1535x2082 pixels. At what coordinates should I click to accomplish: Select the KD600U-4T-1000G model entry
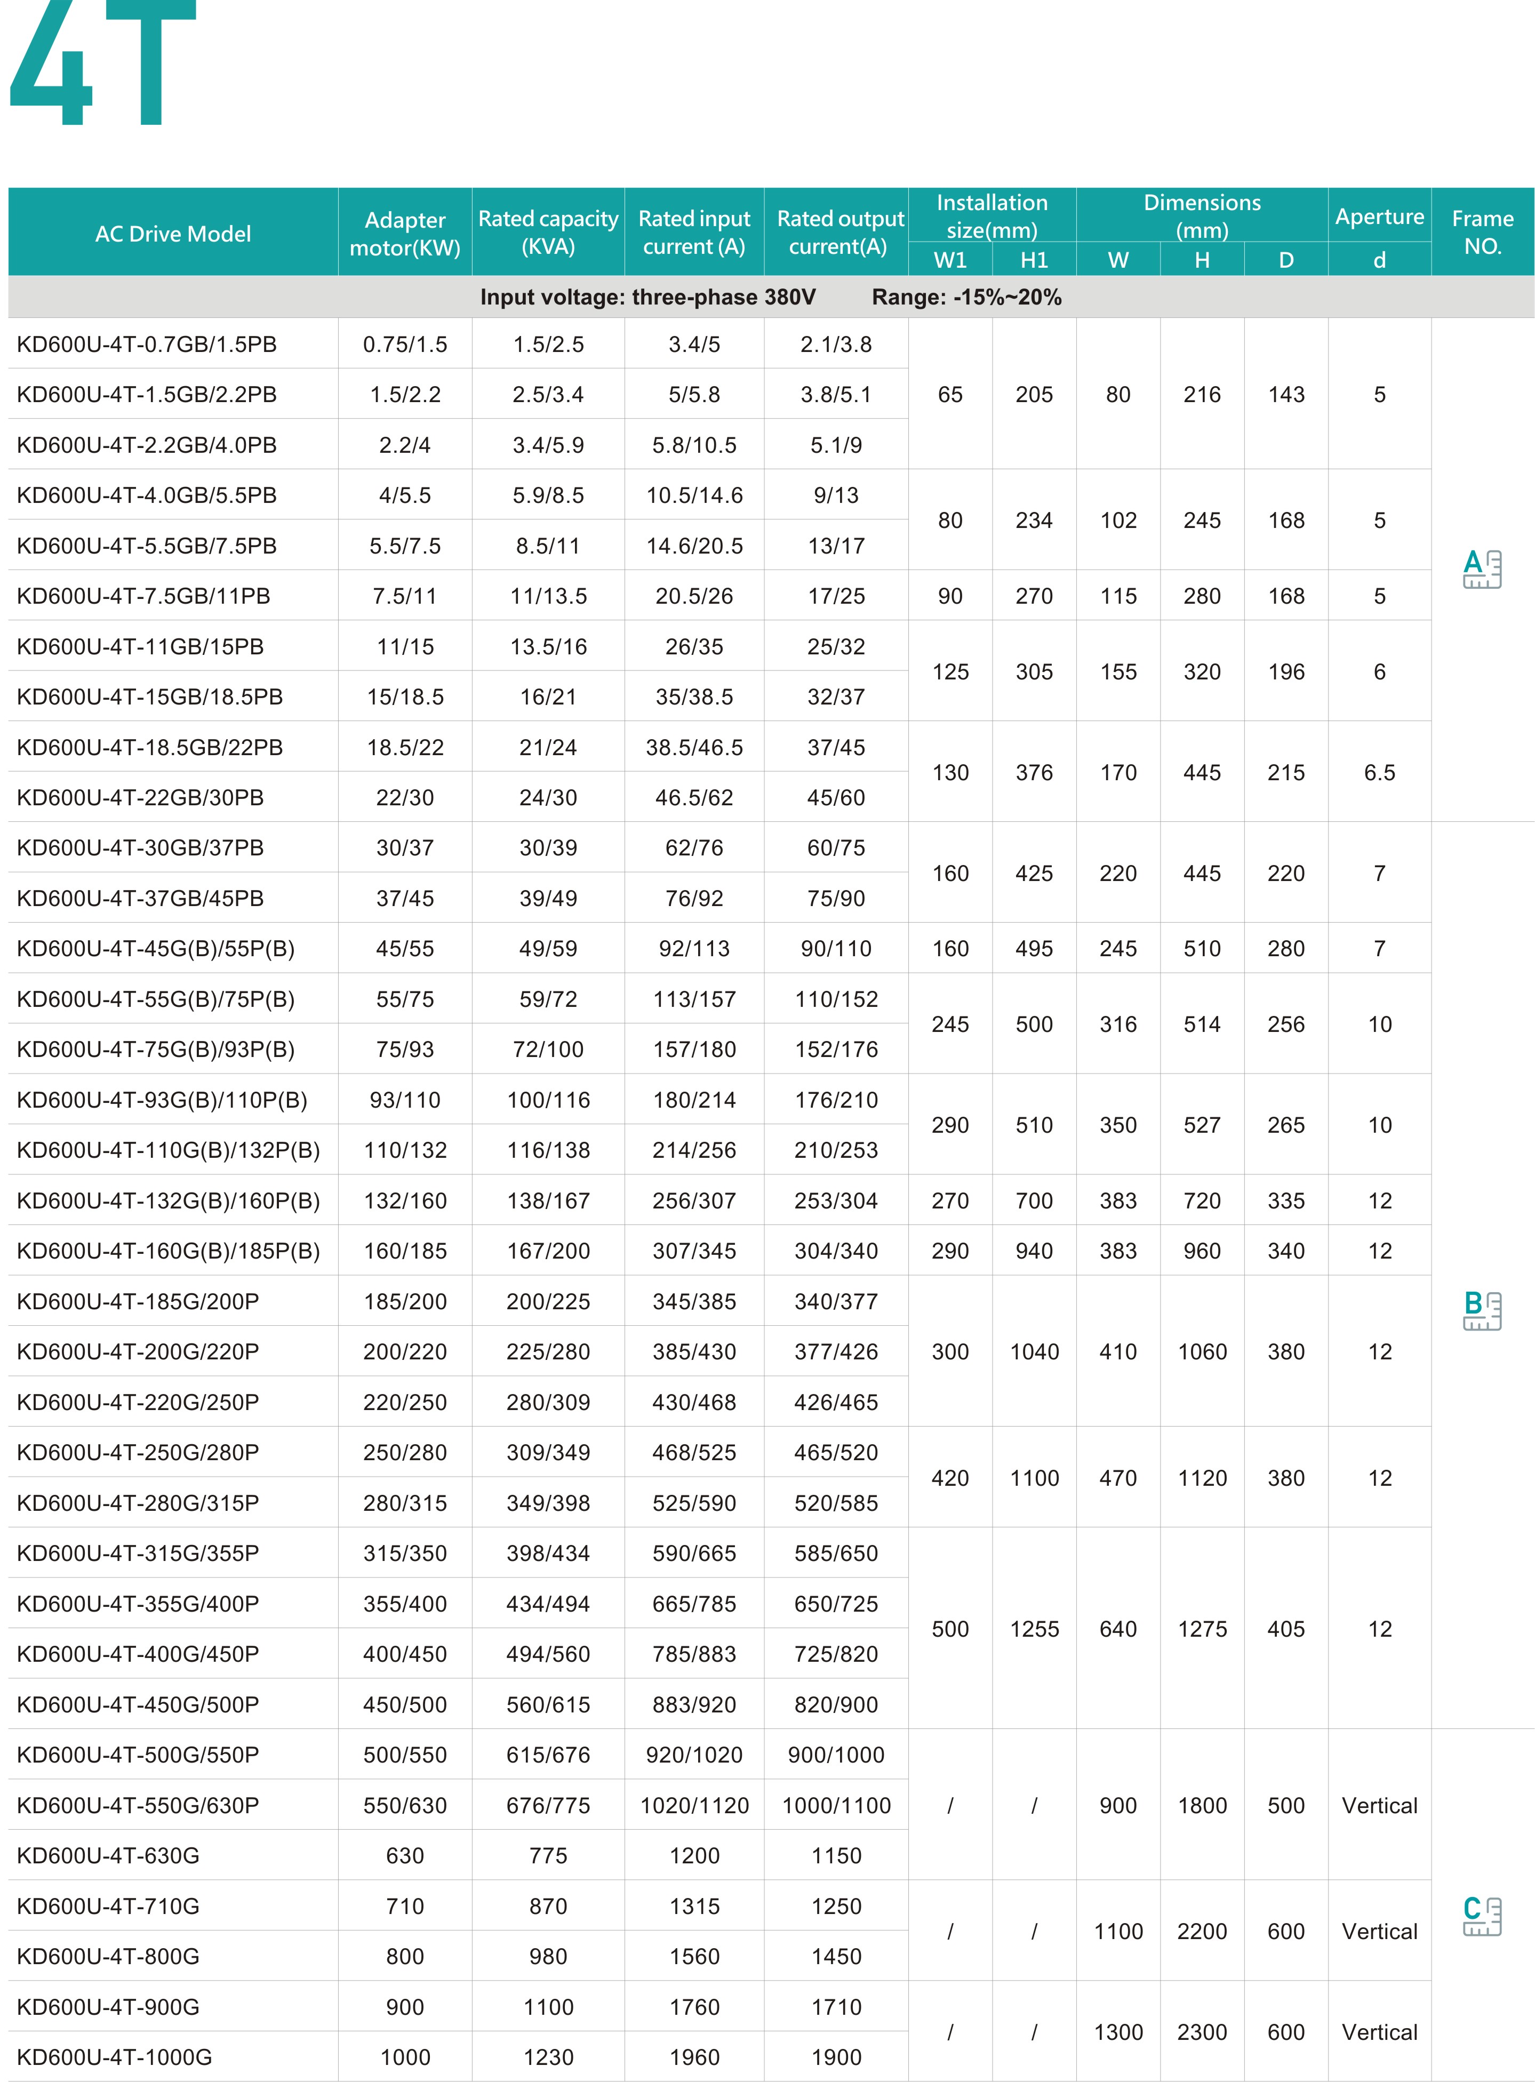(114, 2057)
